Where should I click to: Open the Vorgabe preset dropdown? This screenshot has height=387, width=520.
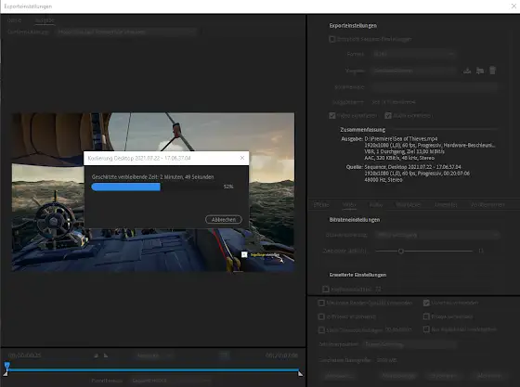pos(414,71)
